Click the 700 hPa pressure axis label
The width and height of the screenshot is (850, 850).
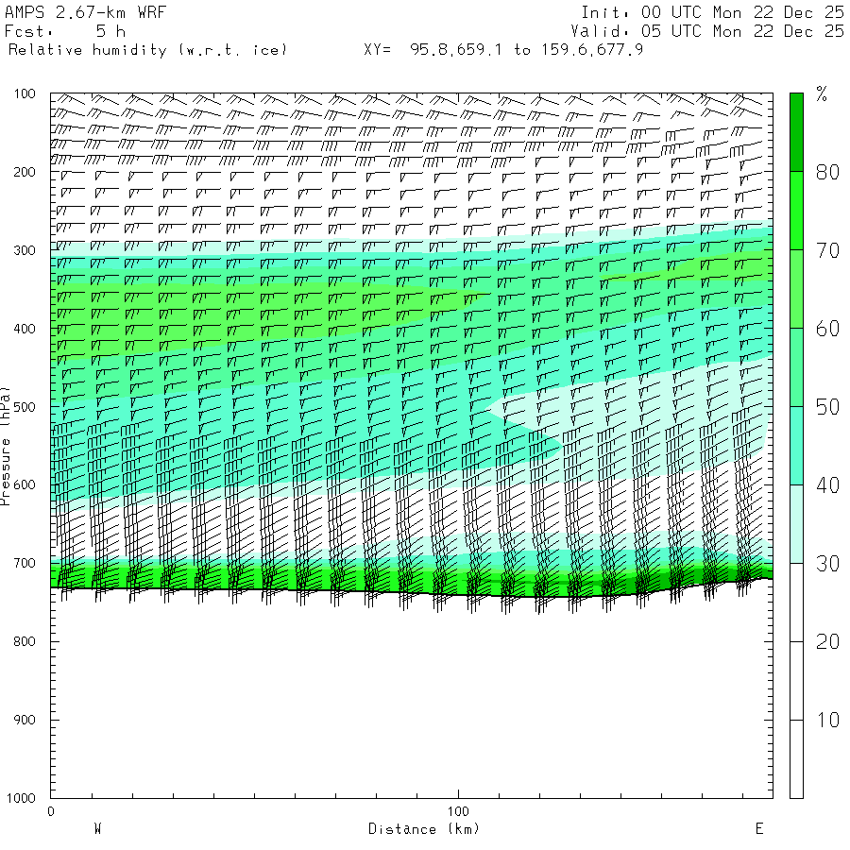click(25, 563)
